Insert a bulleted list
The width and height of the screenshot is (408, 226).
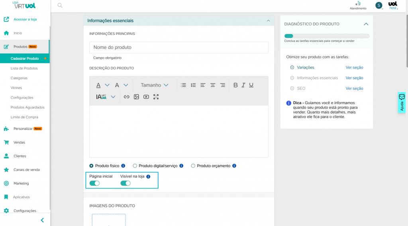(x=183, y=85)
